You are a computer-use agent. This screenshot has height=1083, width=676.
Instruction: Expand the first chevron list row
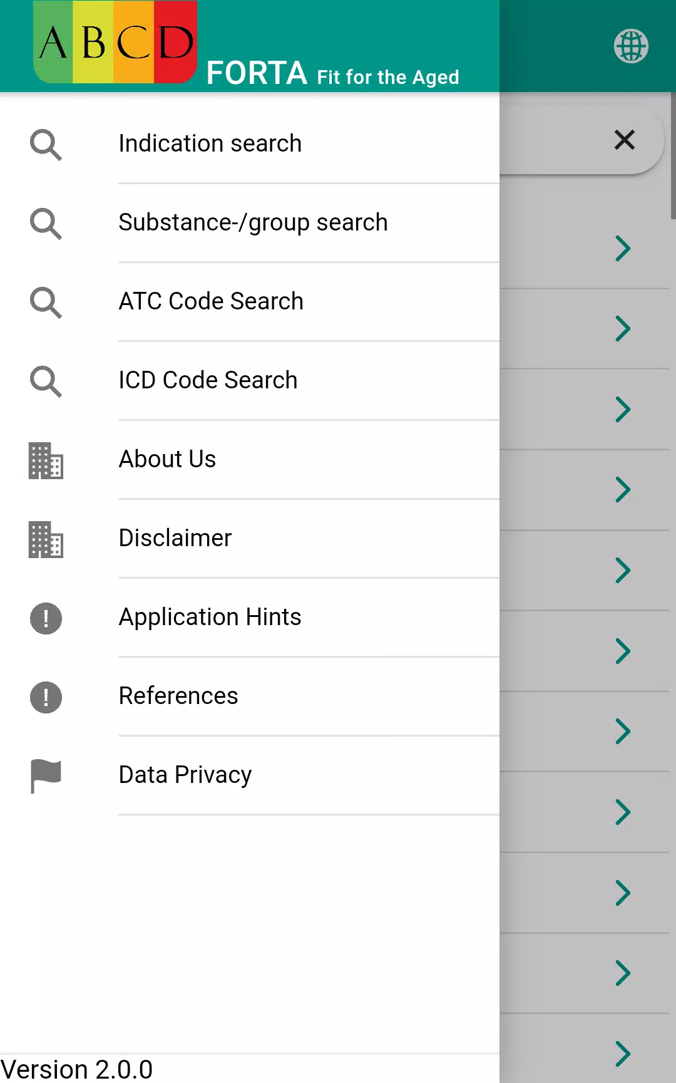(x=622, y=249)
